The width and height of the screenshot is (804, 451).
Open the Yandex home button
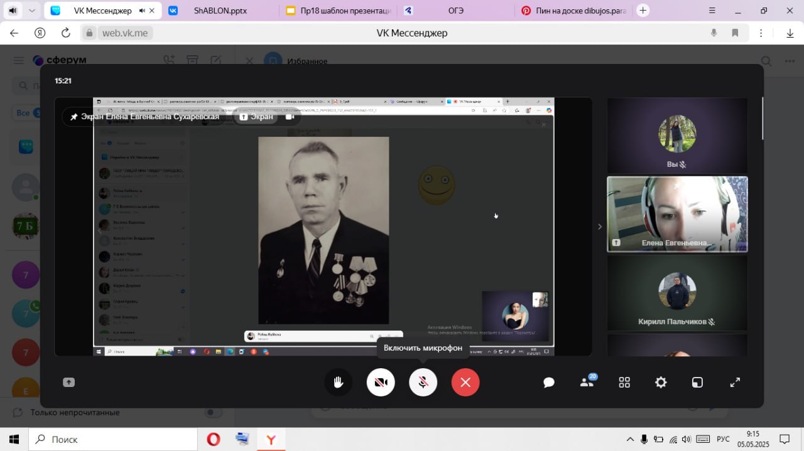tap(40, 33)
